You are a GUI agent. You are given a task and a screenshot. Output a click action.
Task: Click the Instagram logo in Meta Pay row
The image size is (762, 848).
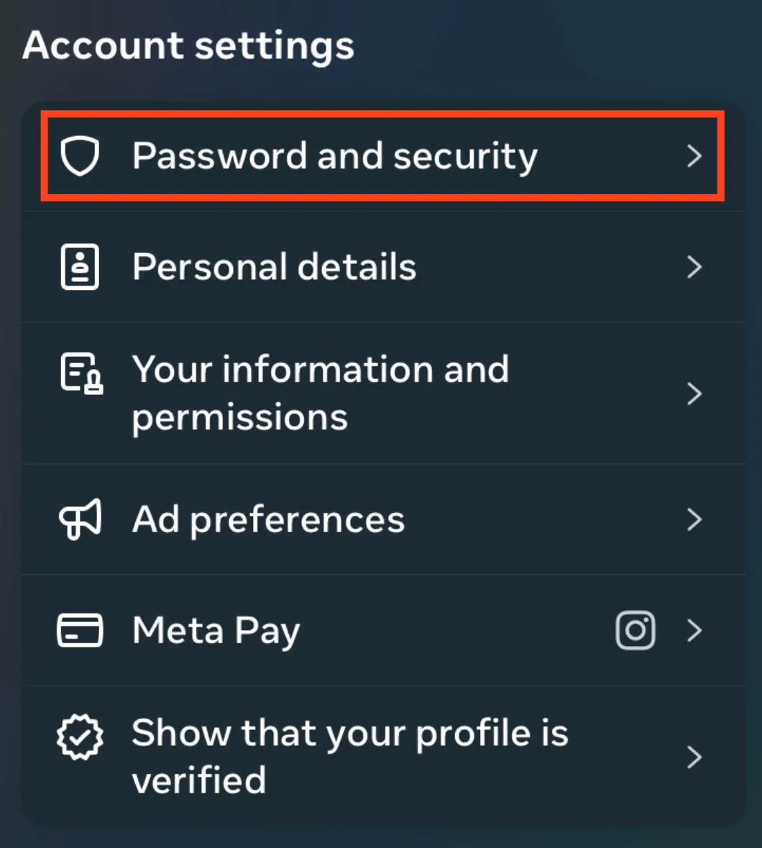635,630
